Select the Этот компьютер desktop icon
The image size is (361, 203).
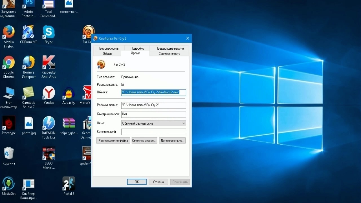tap(9, 98)
